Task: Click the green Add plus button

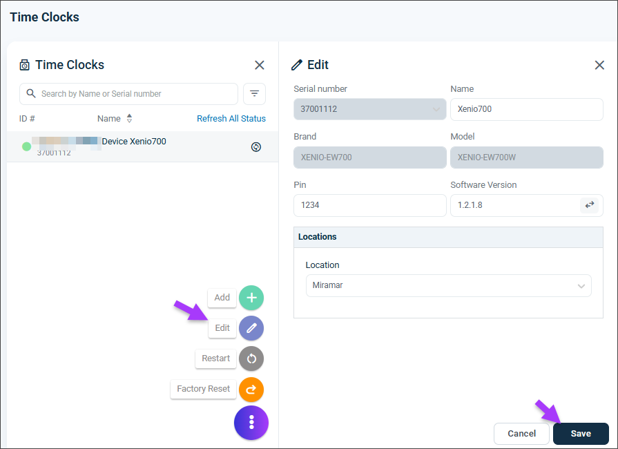Action: pos(251,298)
